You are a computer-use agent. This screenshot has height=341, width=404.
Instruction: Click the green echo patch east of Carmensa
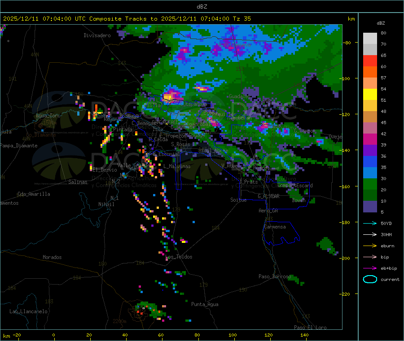pyautogui.click(x=327, y=246)
